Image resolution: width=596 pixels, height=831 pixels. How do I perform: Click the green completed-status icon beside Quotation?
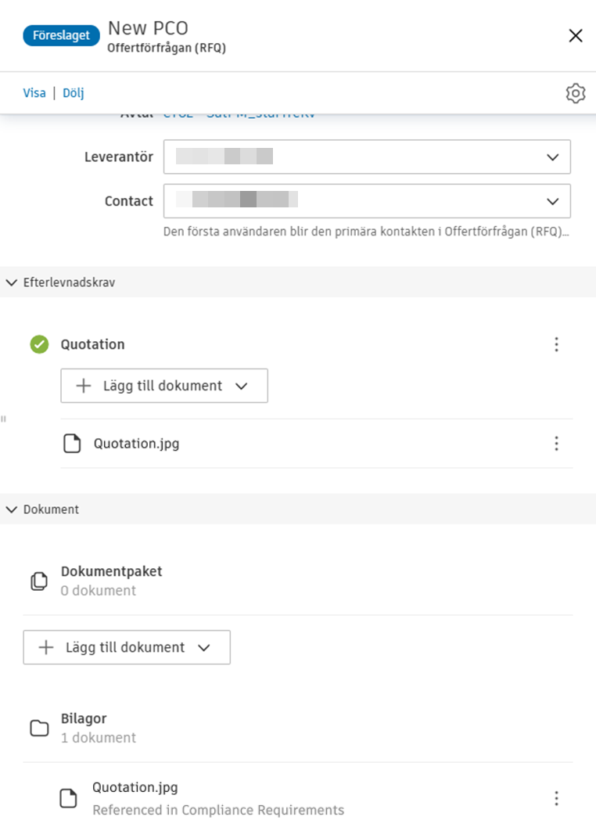point(38,344)
